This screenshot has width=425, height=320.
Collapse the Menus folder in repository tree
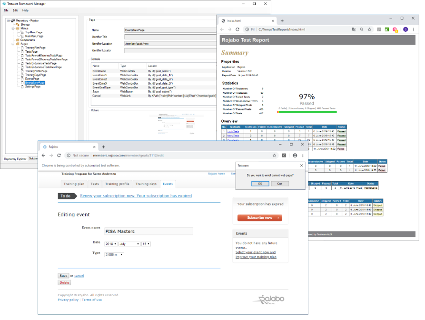13,28
